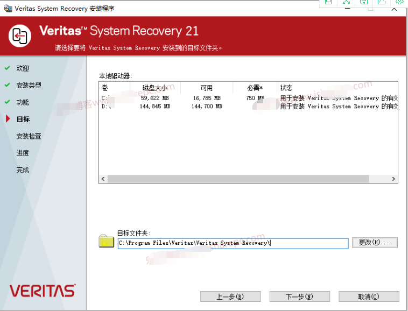Select the 目标 step in the sidebar
408x311 pixels.
[23, 119]
